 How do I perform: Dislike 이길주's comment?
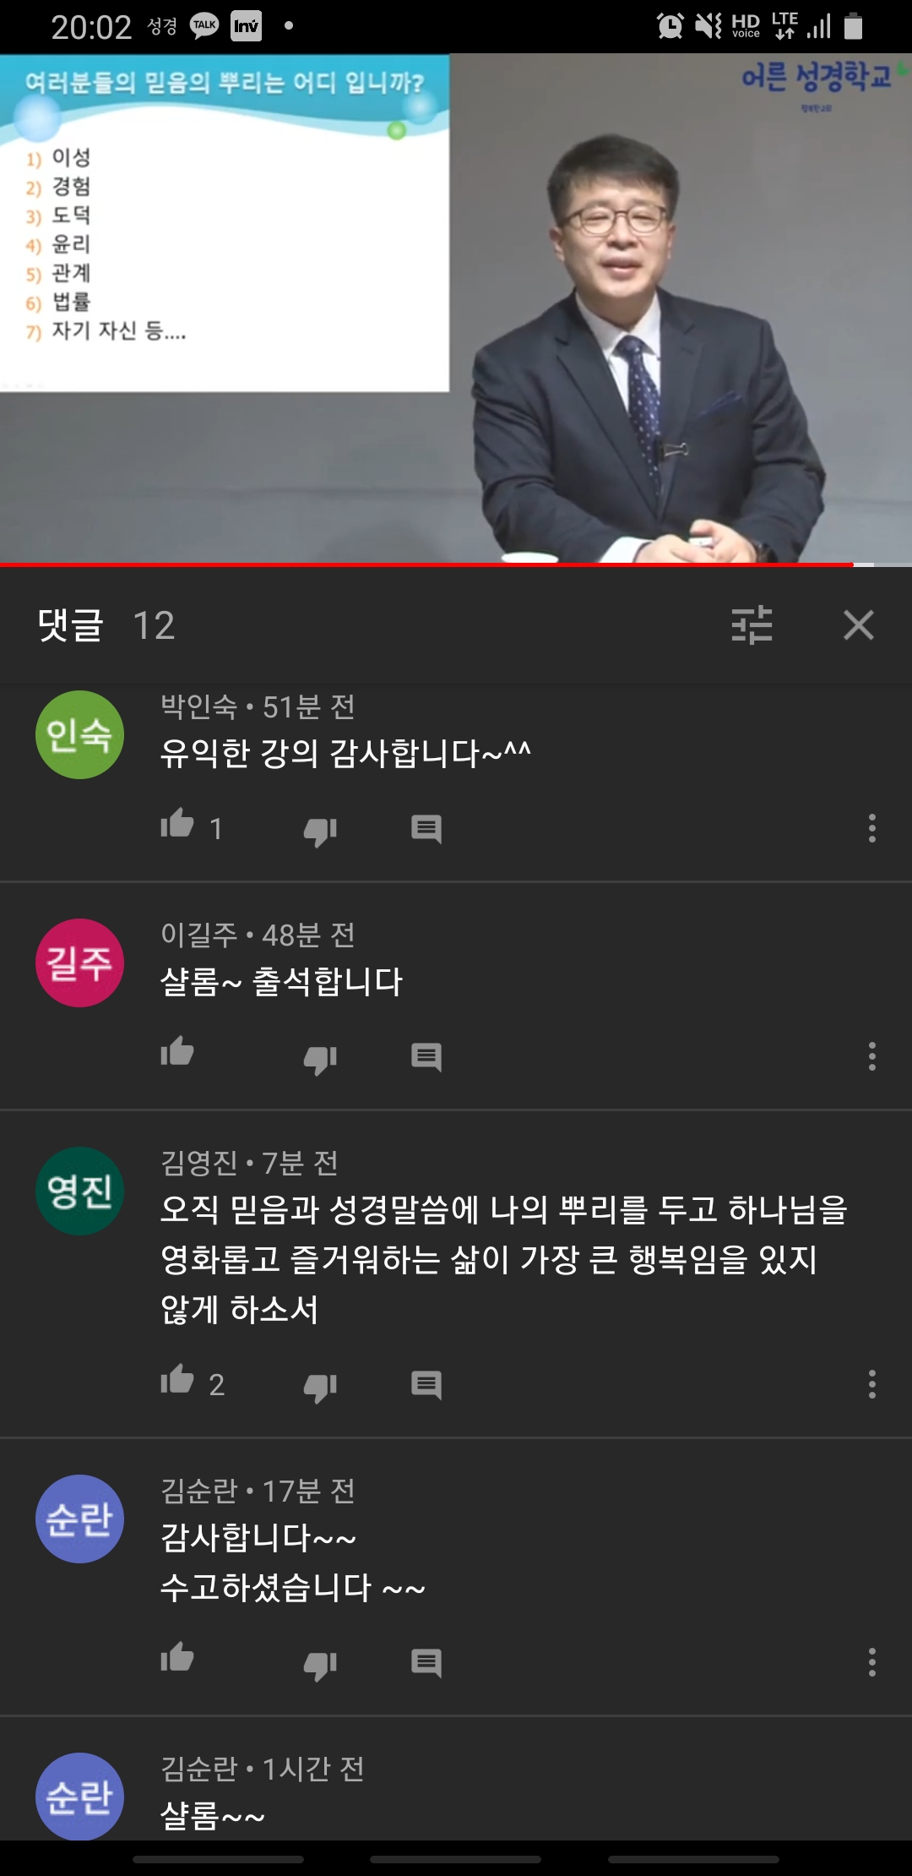click(320, 1059)
